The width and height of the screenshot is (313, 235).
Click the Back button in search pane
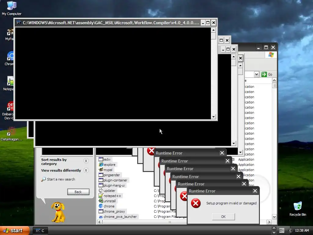tap(78, 192)
